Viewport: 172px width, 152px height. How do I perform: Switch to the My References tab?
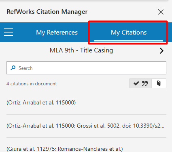(x=57, y=33)
